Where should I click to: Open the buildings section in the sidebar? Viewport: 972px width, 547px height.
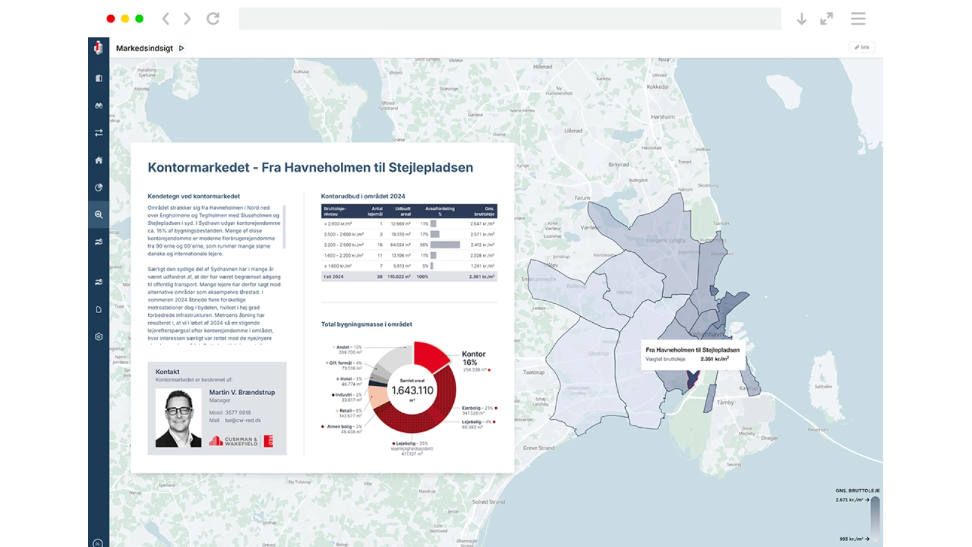pos(98,78)
